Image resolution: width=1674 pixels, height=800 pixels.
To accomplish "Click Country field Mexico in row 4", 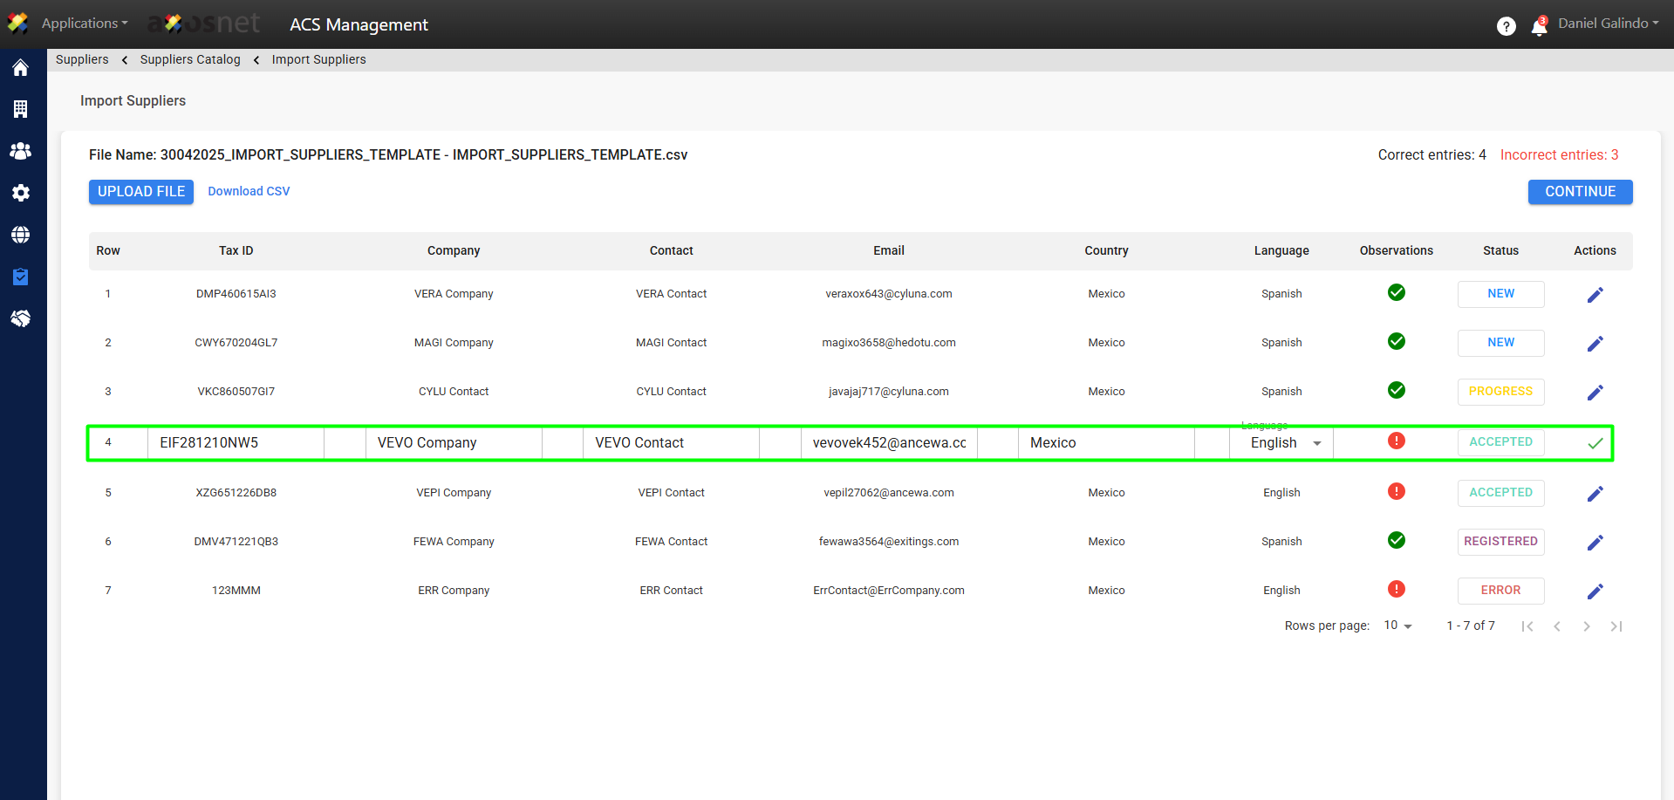I will (1106, 443).
